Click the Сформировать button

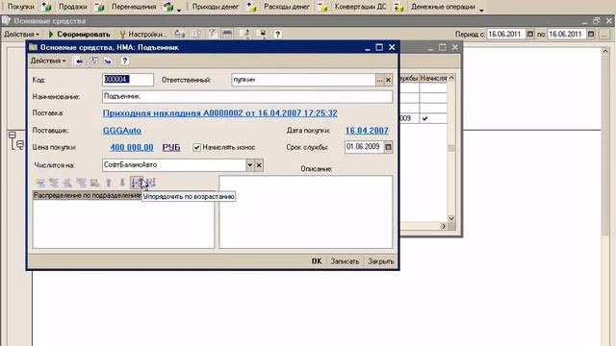coord(79,35)
